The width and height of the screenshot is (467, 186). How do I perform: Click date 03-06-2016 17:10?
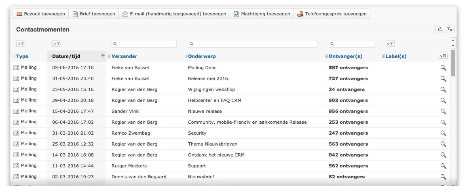coord(73,68)
